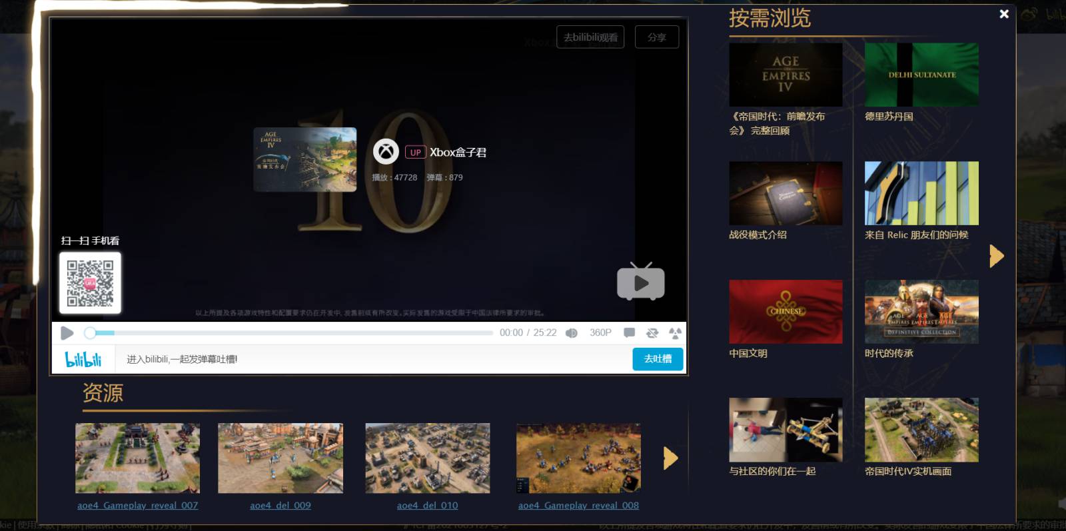
Task: Click the 去bilibili观看 button
Action: [x=590, y=37]
